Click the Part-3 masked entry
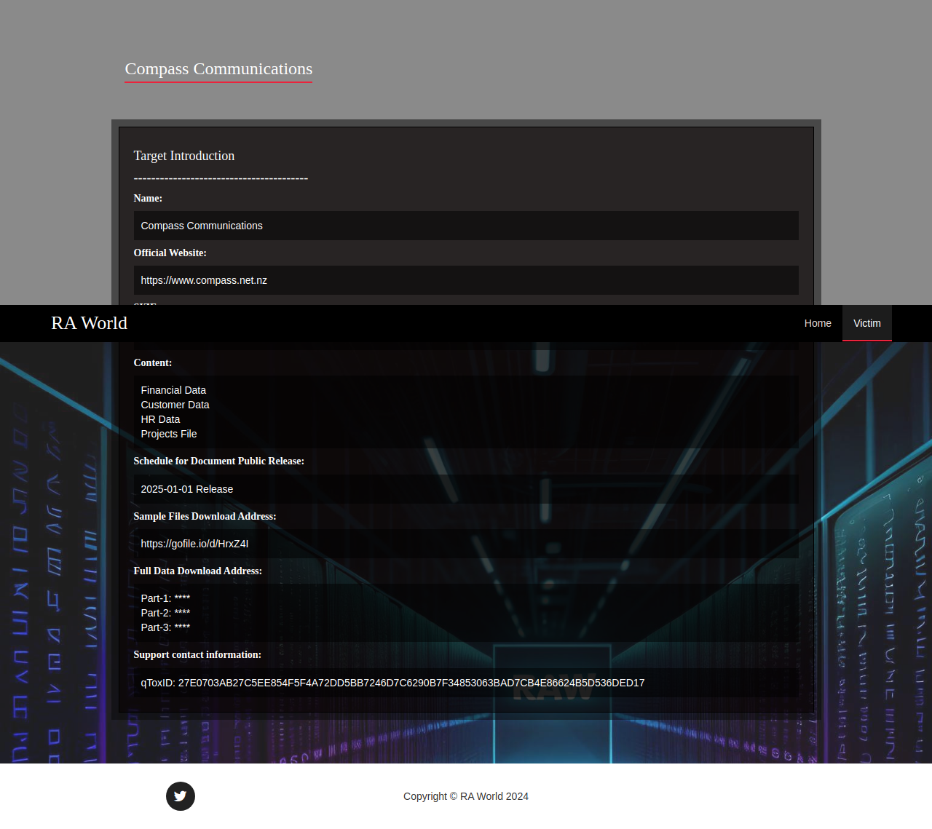Screen dimensions: 932x829 165,627
